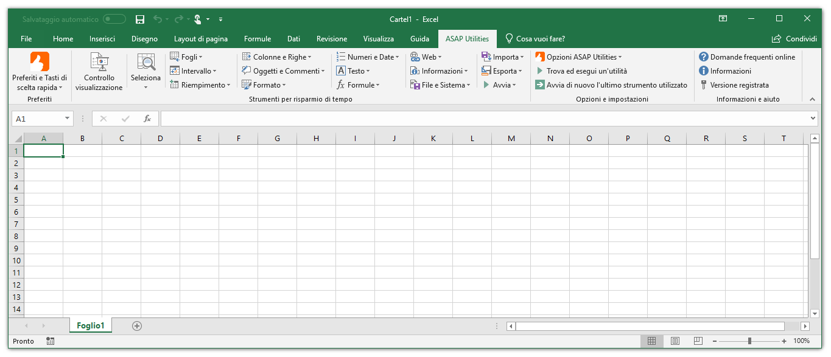This screenshot has height=357, width=831.
Task: Open Domande frequenti online
Action: click(x=747, y=57)
